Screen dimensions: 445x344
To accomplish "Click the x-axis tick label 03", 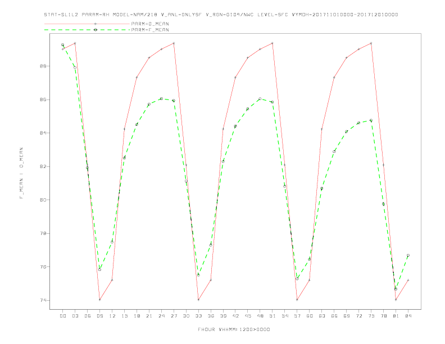I will [75, 316].
